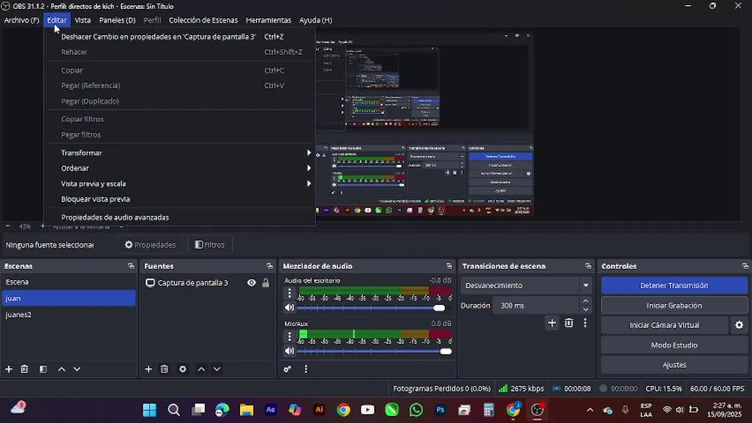The height and width of the screenshot is (423, 752).
Task: Open options dots for Audio del escritorio
Action: click(x=289, y=293)
